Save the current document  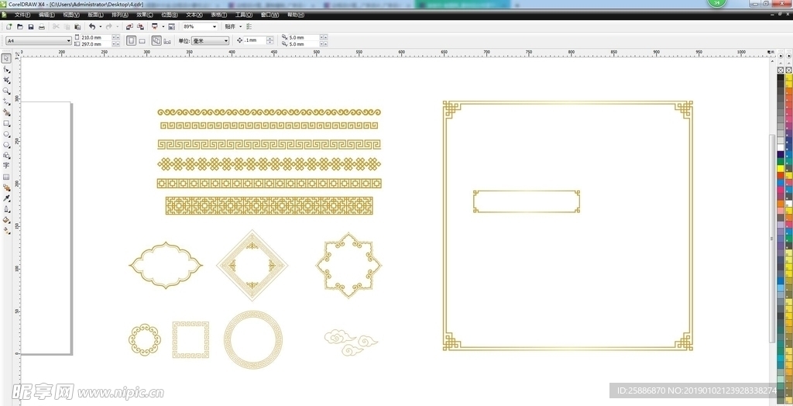pyautogui.click(x=31, y=26)
